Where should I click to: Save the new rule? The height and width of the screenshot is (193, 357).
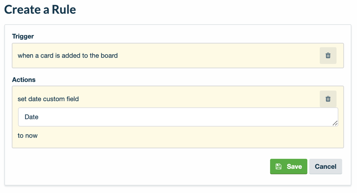[289, 167]
